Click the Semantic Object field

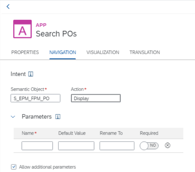point(36,98)
